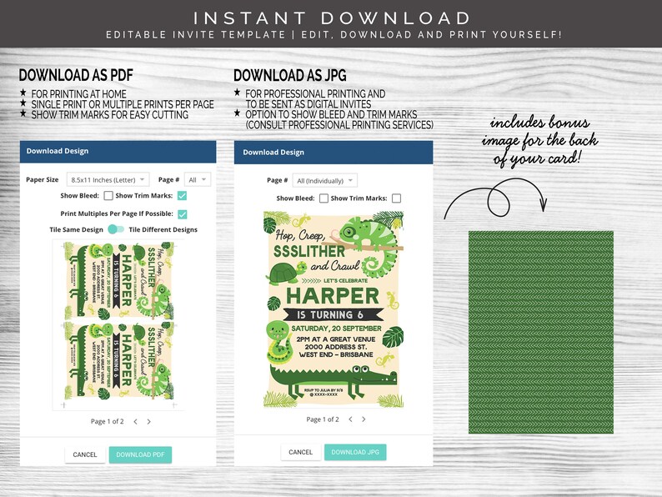Viewport: 662px width, 497px height.
Task: Click Download JPG button
Action: pyautogui.click(x=355, y=452)
